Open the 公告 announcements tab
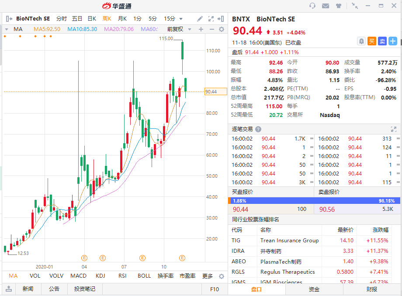Viewport: 402px width, 296px height. pyautogui.click(x=54, y=289)
